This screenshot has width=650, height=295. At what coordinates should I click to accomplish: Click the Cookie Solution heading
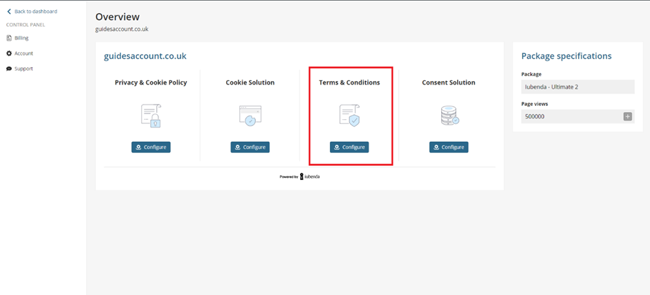[x=250, y=82]
